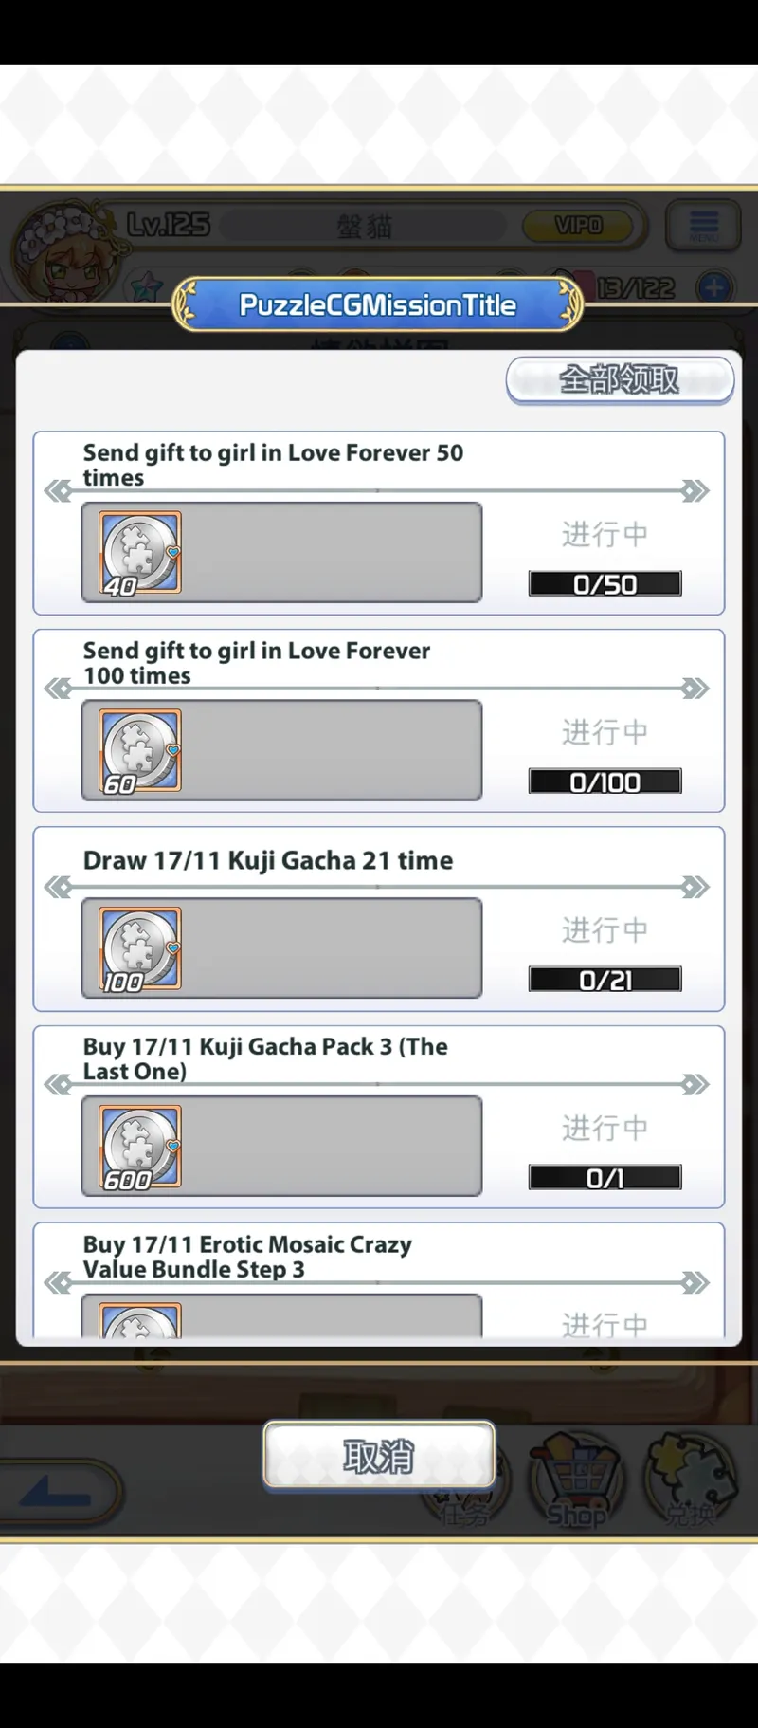Tap the 600 puzzle piece reward icon

coord(140,1147)
